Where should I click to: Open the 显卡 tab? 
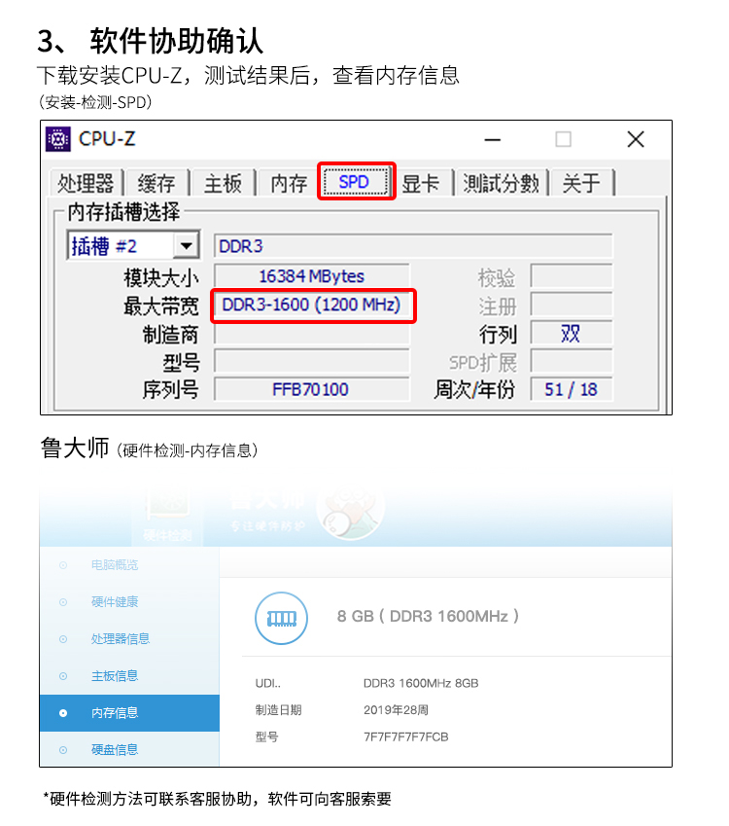tap(421, 183)
